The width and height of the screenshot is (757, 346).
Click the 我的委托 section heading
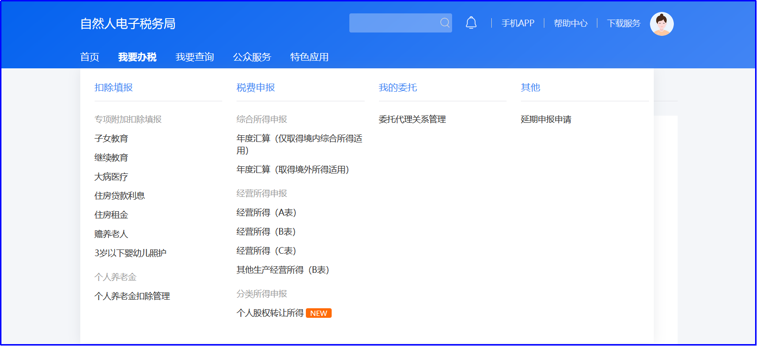[398, 87]
